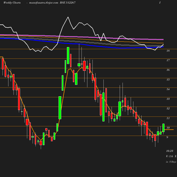The width and height of the screenshot is (177, 177).
Task: Click the price axis label '11'
Action: (x=168, y=118)
